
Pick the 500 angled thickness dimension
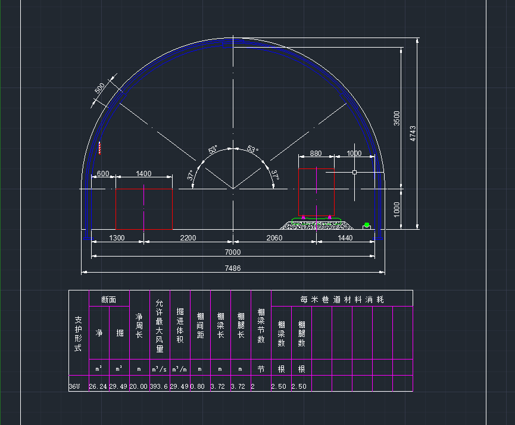[x=100, y=89]
